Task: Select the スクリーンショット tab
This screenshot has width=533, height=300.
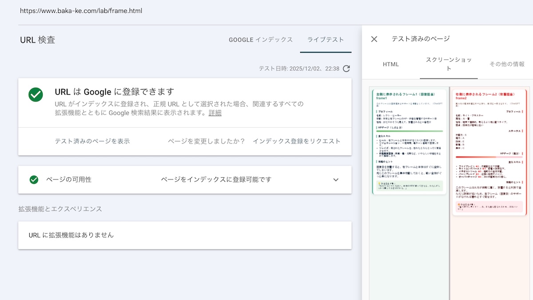Action: point(449,64)
